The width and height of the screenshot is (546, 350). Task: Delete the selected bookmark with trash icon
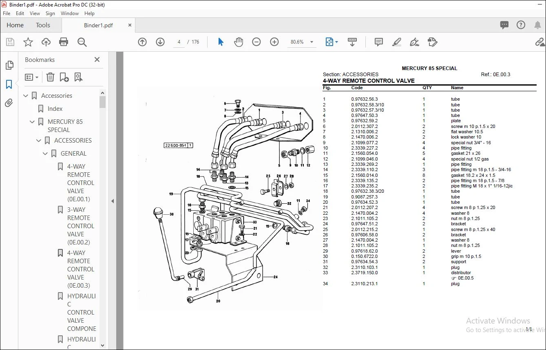pyautogui.click(x=50, y=77)
